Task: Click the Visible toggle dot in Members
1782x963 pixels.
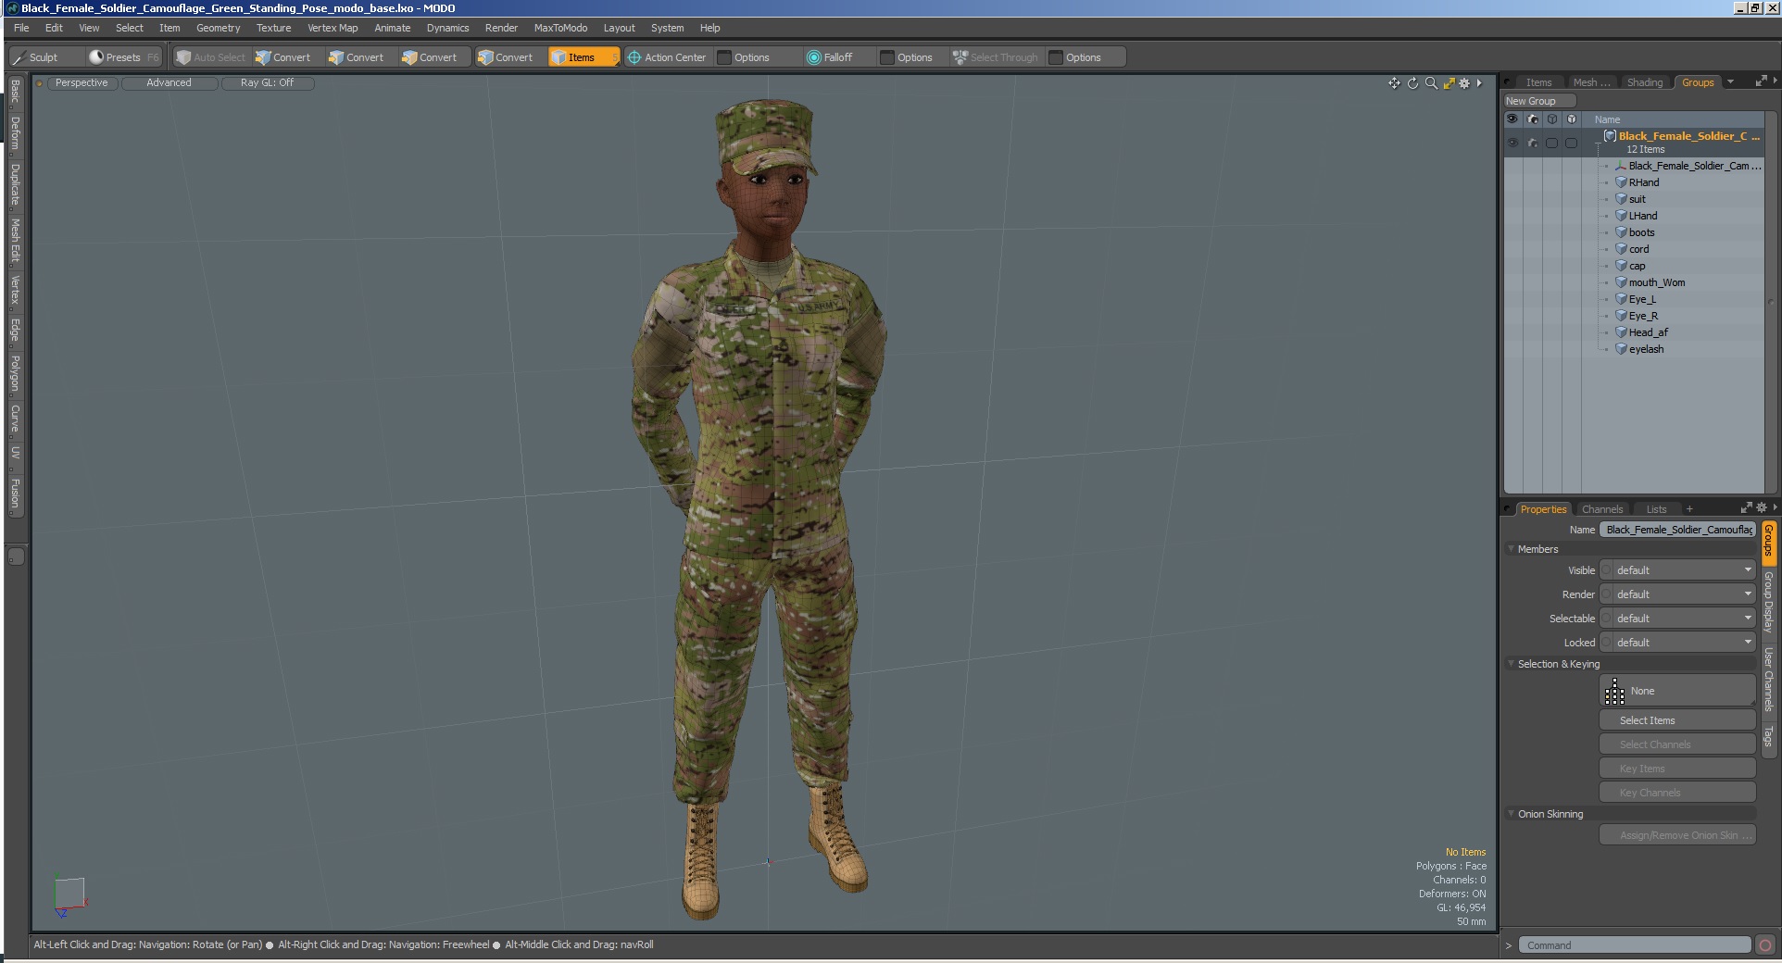Action: pyautogui.click(x=1607, y=570)
